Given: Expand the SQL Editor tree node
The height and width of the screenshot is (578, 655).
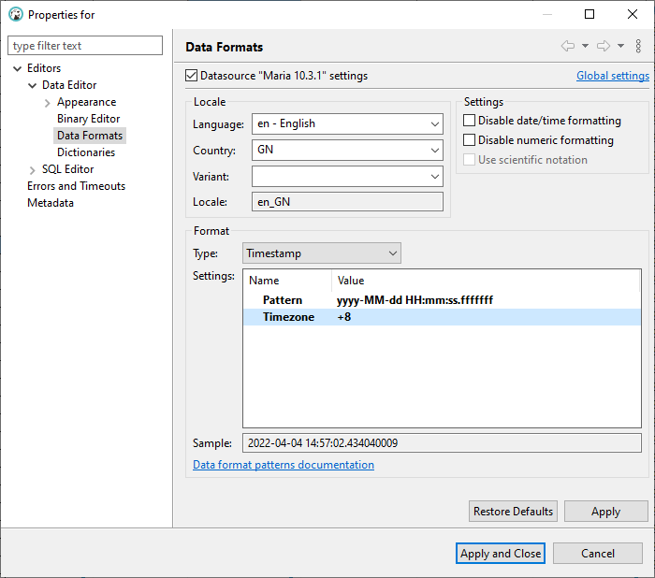Looking at the screenshot, I should (x=32, y=170).
